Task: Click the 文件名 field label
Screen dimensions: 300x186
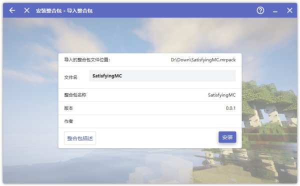Action: [70, 77]
